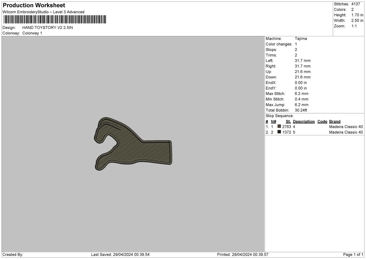Click the embroidered hand design preview
The height and width of the screenshot is (259, 366).
[133, 144]
